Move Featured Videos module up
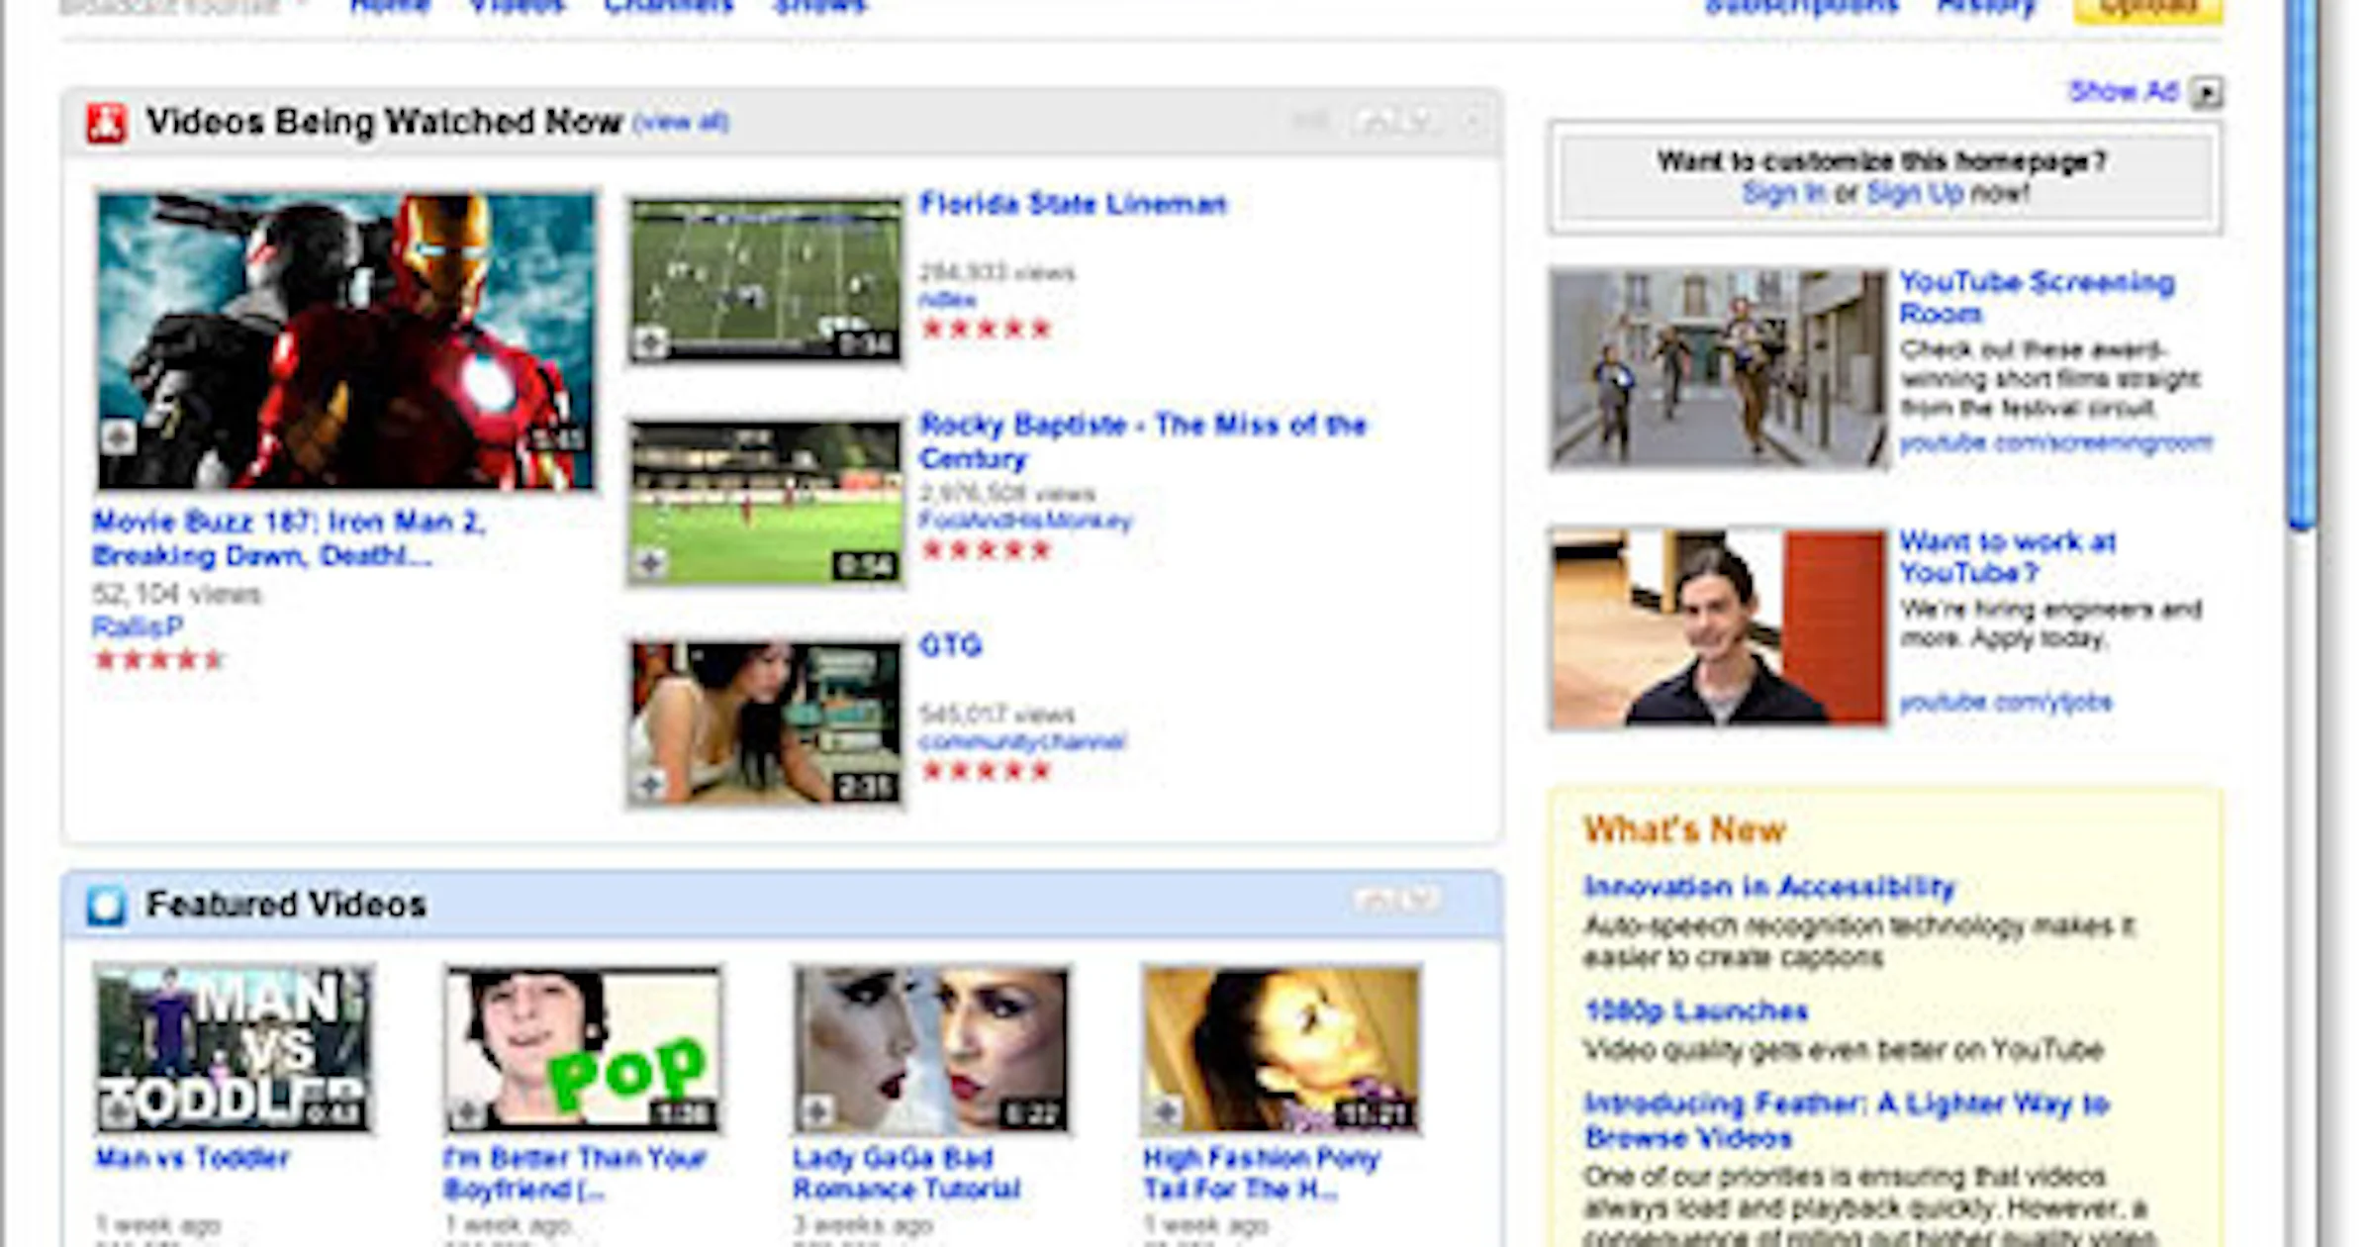 1374,900
